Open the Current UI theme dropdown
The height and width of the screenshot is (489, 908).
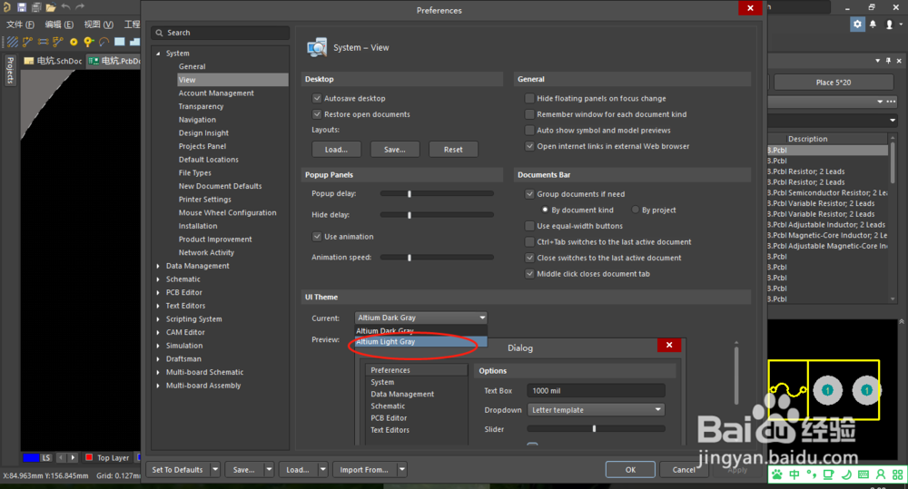coord(421,318)
